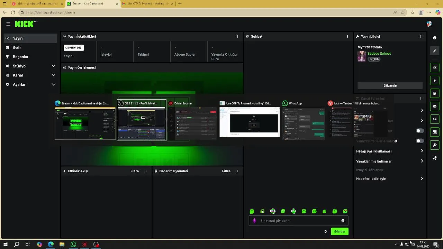This screenshot has width=443, height=249.
Task: Select Stream - Kick Dashboard thumbnail in switcher
Action: (x=85, y=120)
